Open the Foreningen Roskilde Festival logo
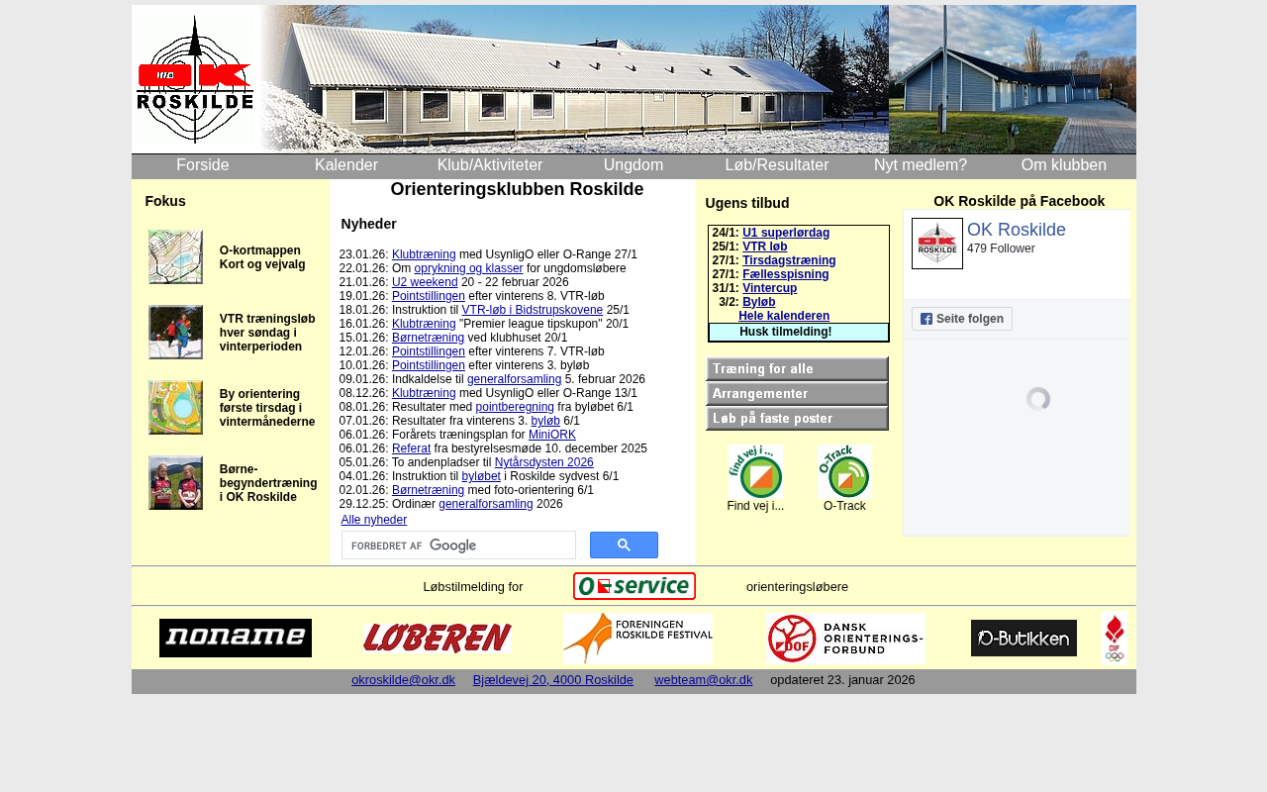Screen dimensions: 1267x792 [637, 639]
